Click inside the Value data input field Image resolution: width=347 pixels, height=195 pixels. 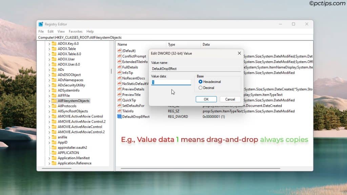click(171, 82)
